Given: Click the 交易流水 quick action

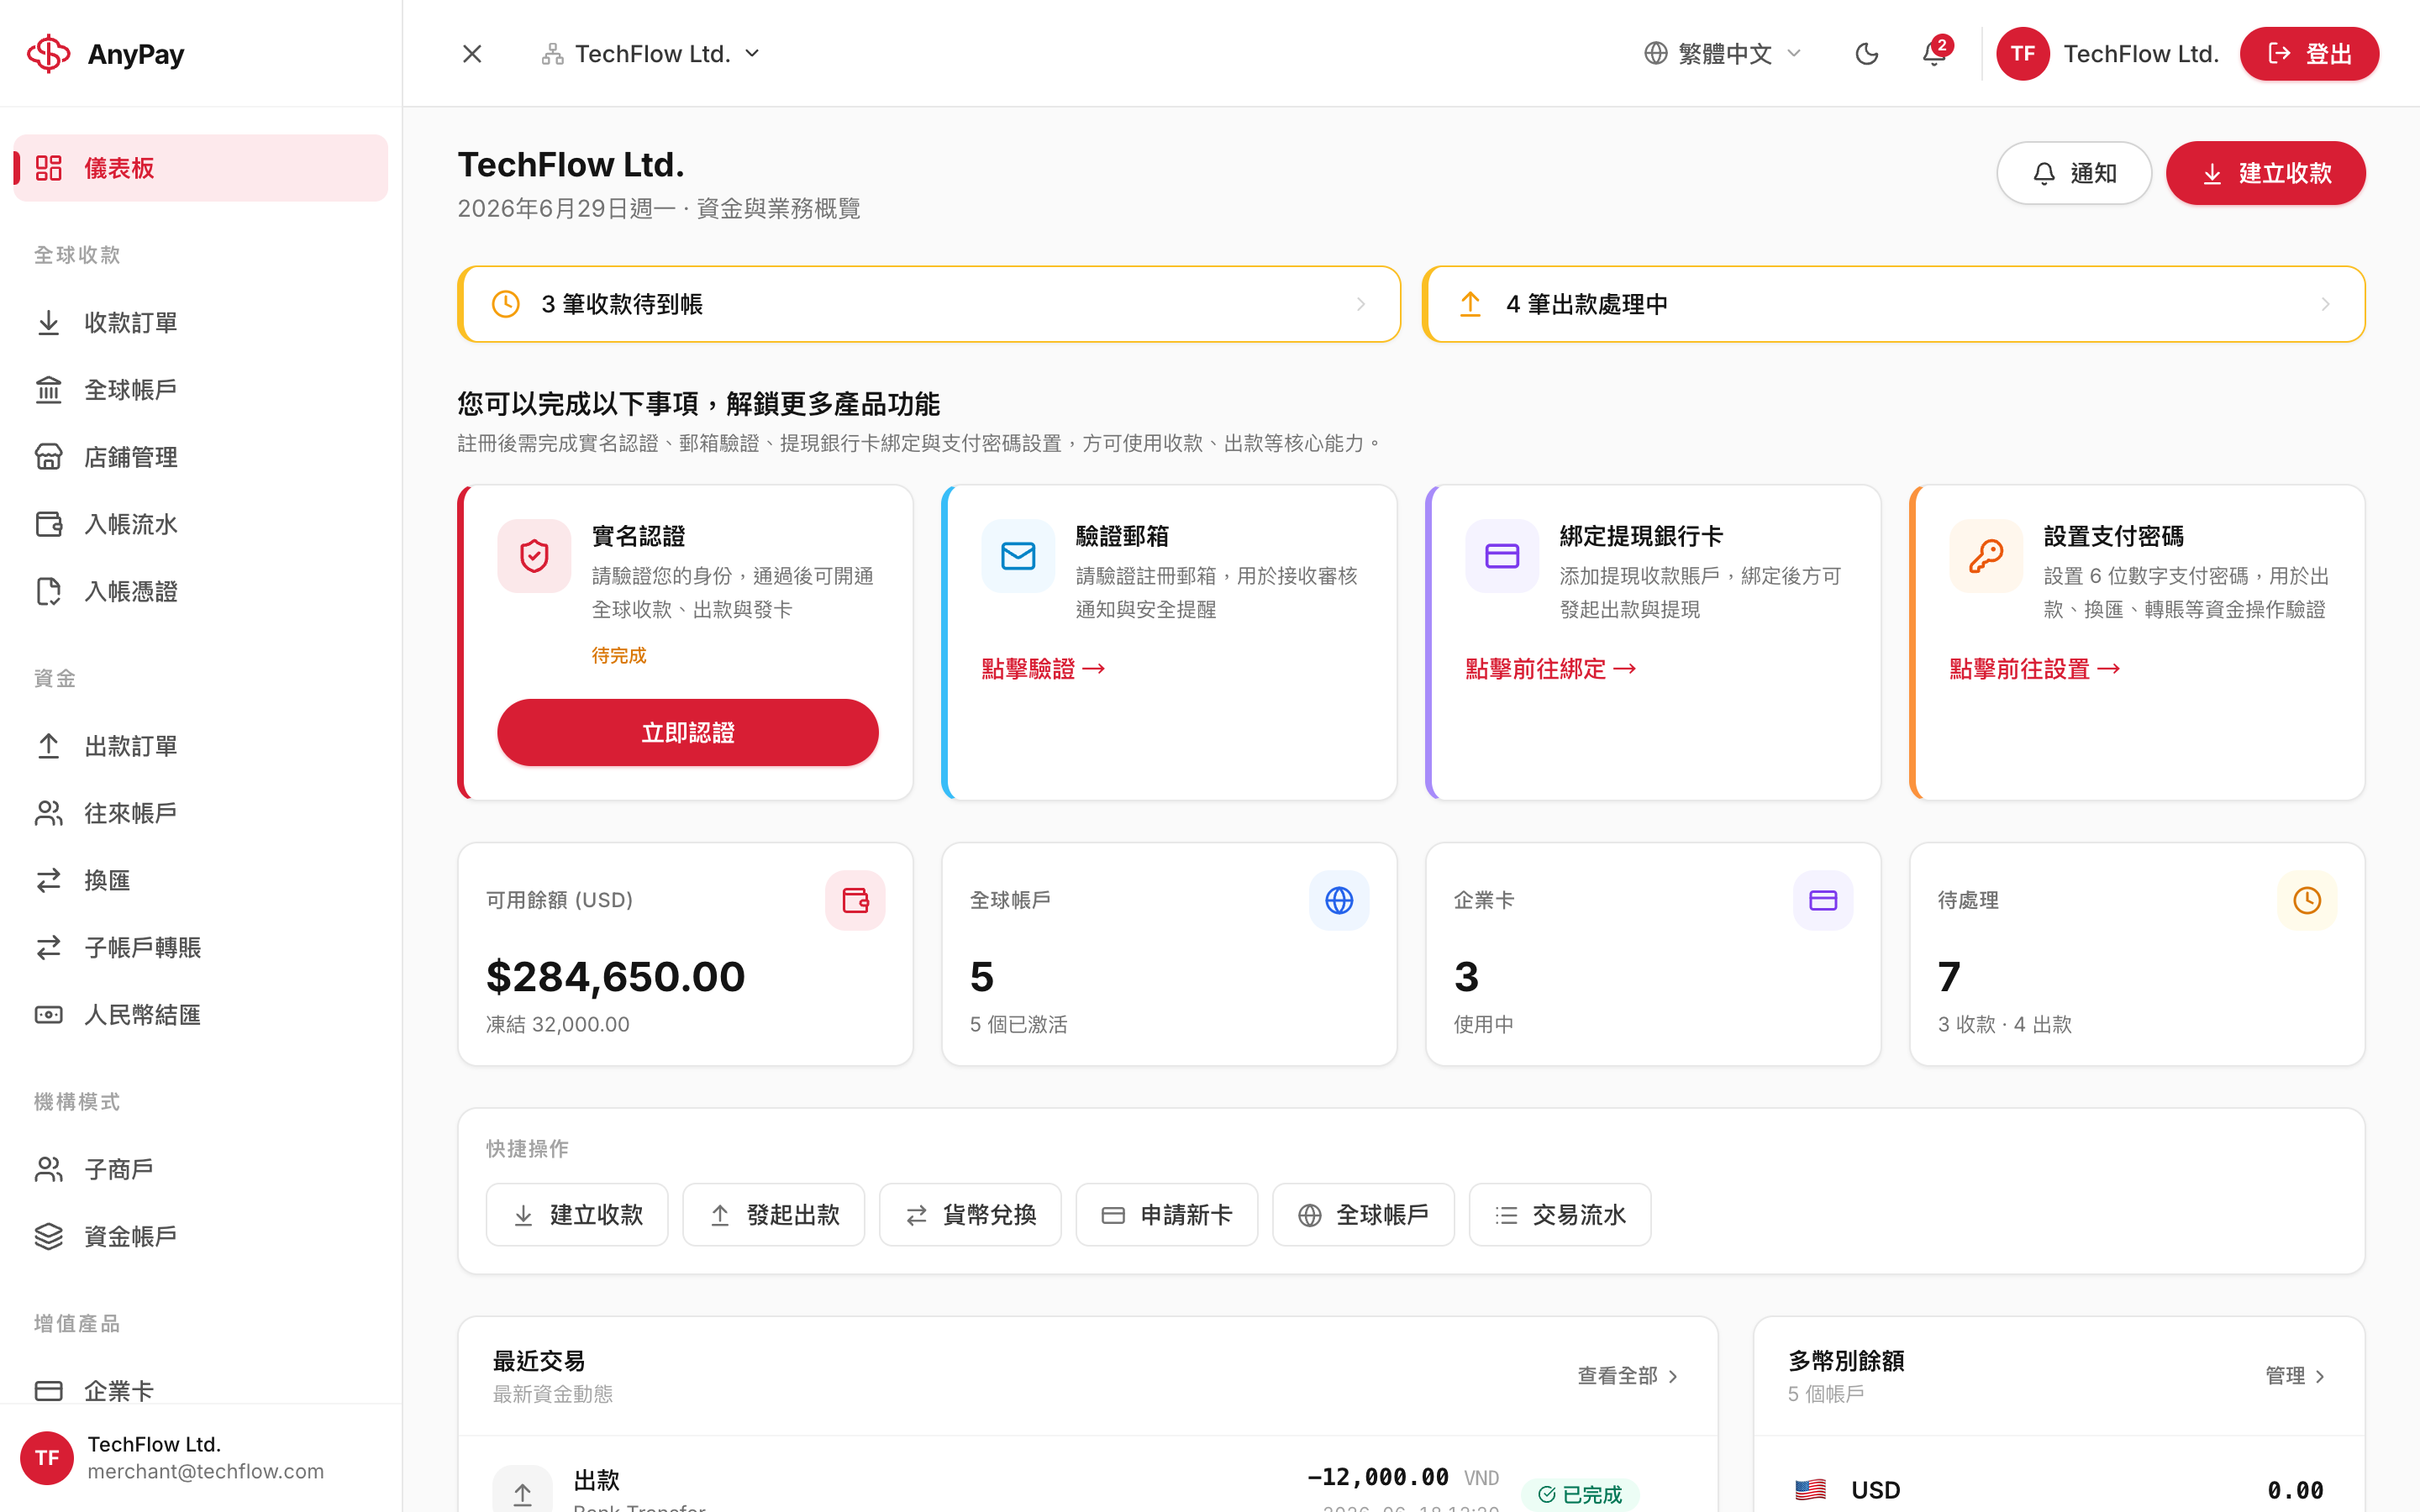Looking at the screenshot, I should [1560, 1215].
